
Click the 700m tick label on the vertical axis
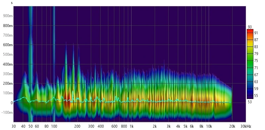(8, 35)
